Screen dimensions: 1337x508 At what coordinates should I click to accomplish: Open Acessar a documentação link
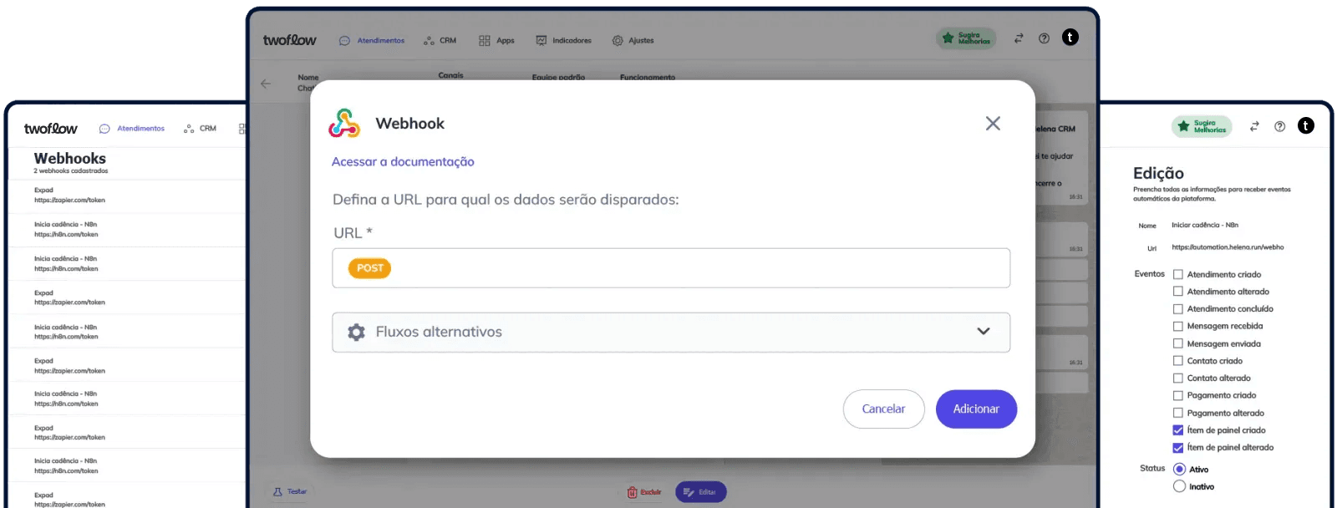click(x=403, y=162)
